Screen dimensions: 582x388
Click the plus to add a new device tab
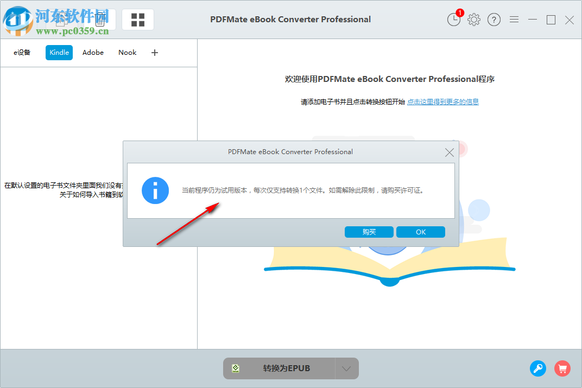tap(154, 53)
